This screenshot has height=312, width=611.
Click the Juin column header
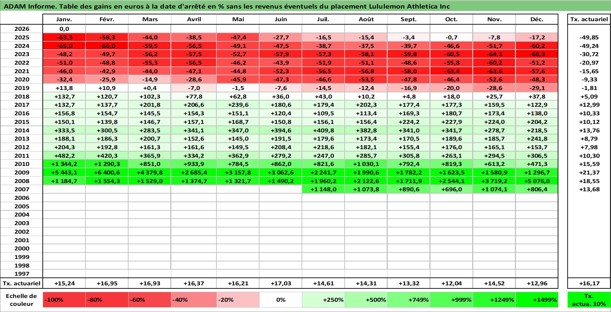[x=281, y=19]
